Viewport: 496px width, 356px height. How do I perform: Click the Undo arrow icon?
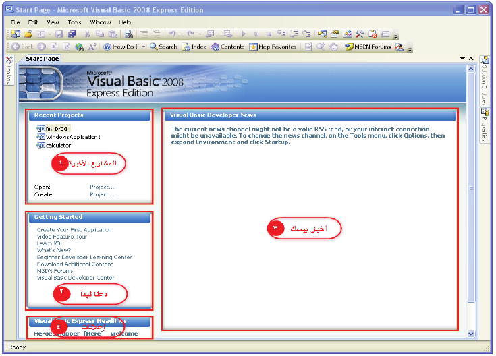click(172, 34)
